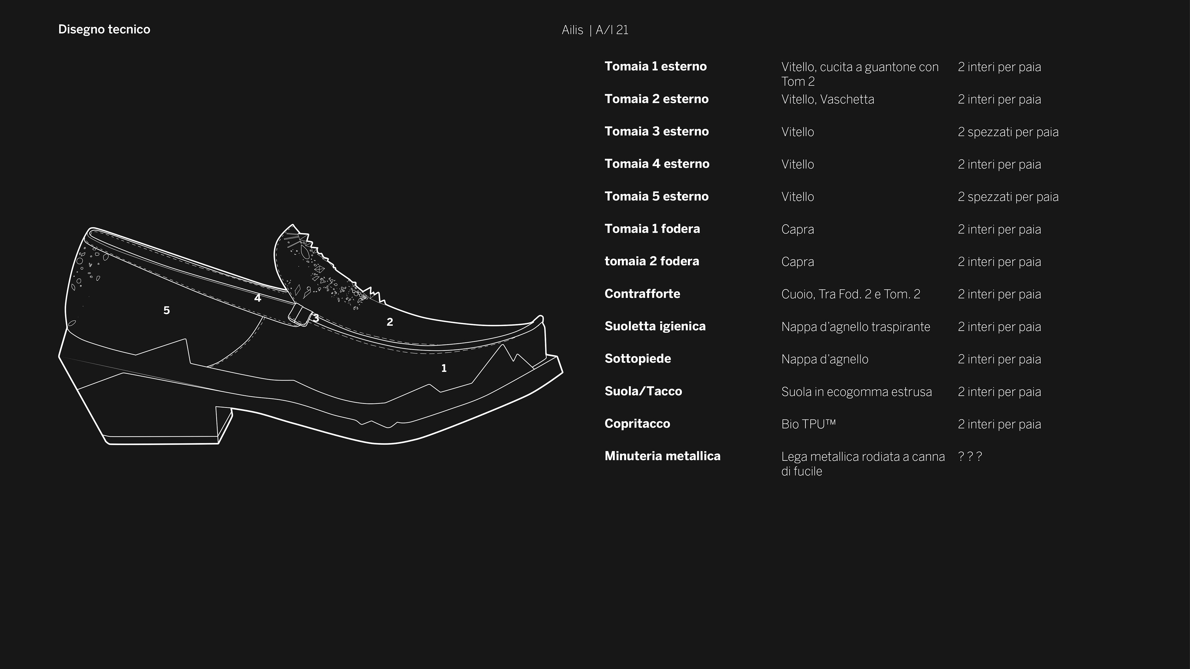The image size is (1190, 669).
Task: Click number 4 label on shoe strap
Action: [258, 298]
